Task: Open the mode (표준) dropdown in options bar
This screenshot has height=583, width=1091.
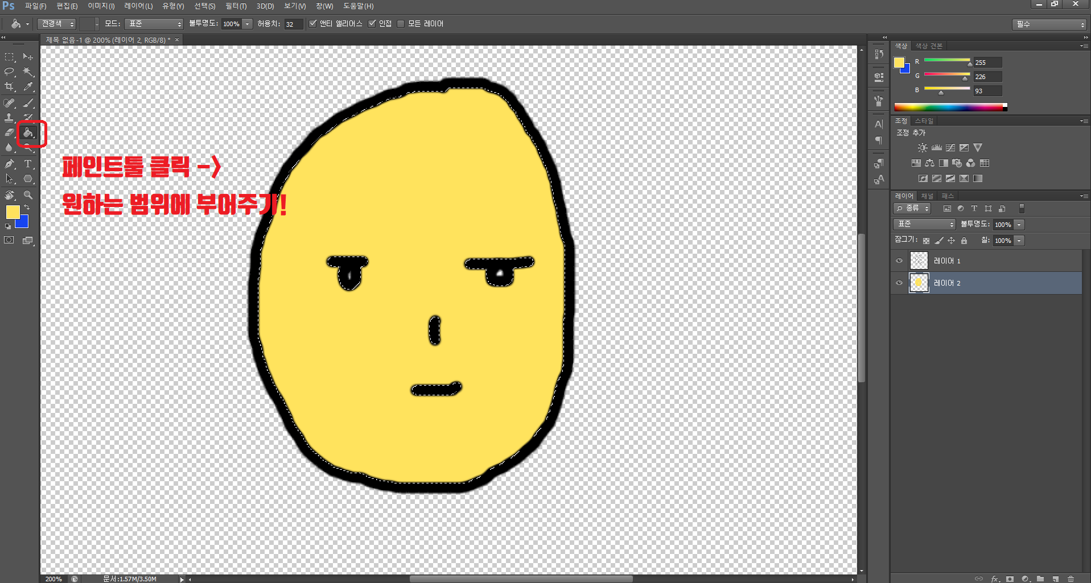Action: 154,23
